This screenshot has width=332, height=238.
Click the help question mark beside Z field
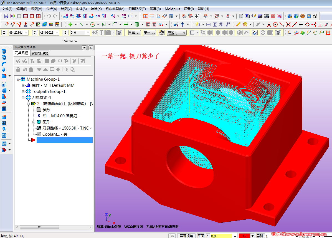(x=119, y=33)
